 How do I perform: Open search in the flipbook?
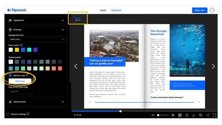(x=201, y=115)
